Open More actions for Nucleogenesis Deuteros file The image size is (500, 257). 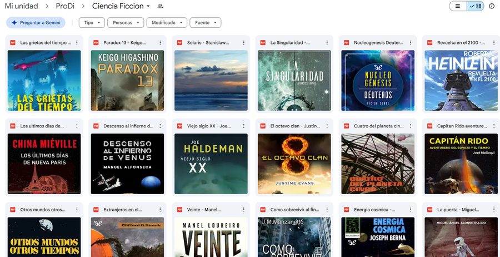click(x=411, y=43)
